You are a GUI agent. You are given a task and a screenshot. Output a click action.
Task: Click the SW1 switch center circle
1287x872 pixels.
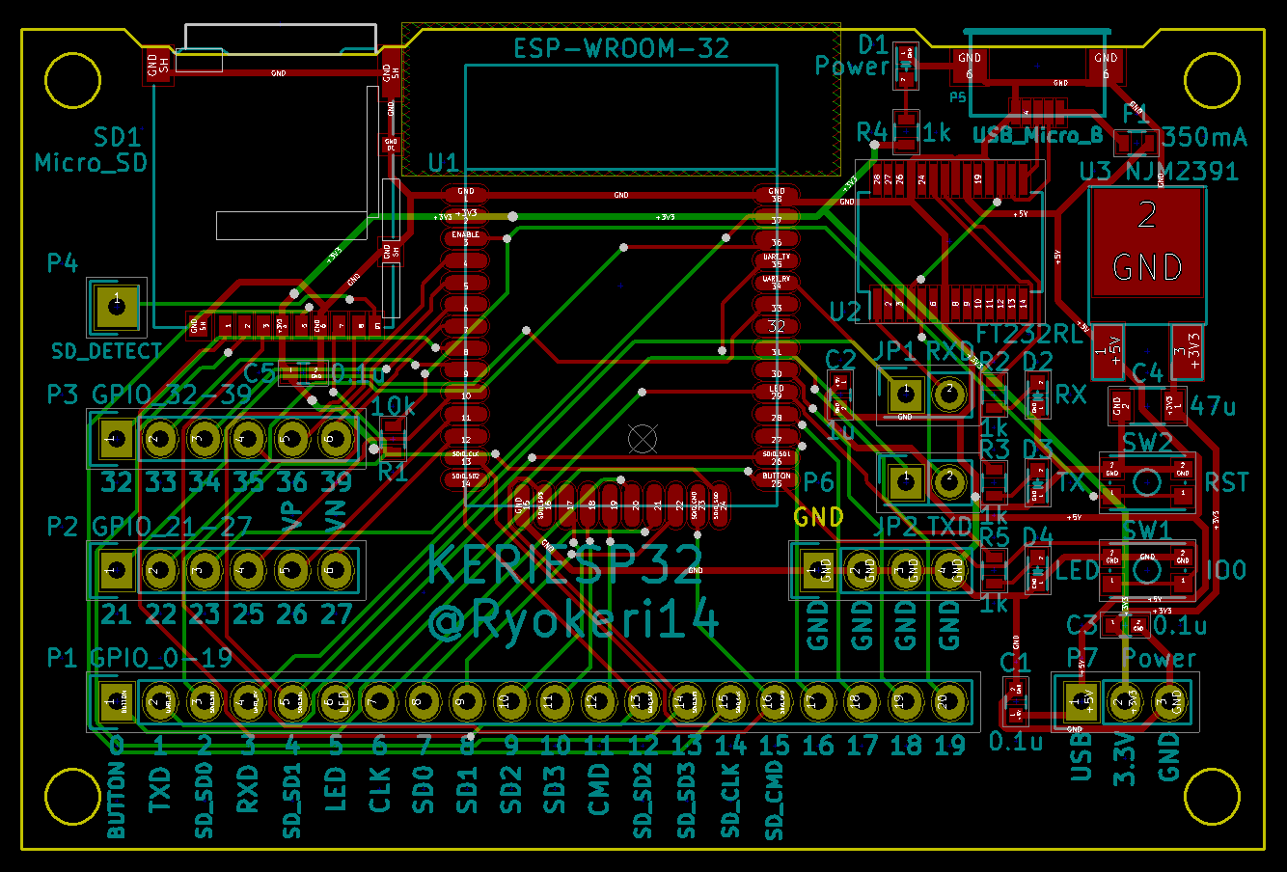[1147, 569]
